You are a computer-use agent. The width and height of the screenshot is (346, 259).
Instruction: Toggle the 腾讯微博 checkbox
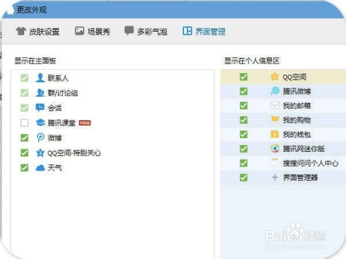click(x=244, y=91)
